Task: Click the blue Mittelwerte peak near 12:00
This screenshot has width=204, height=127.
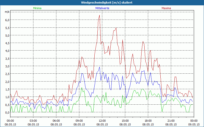Action: [x=99, y=67]
